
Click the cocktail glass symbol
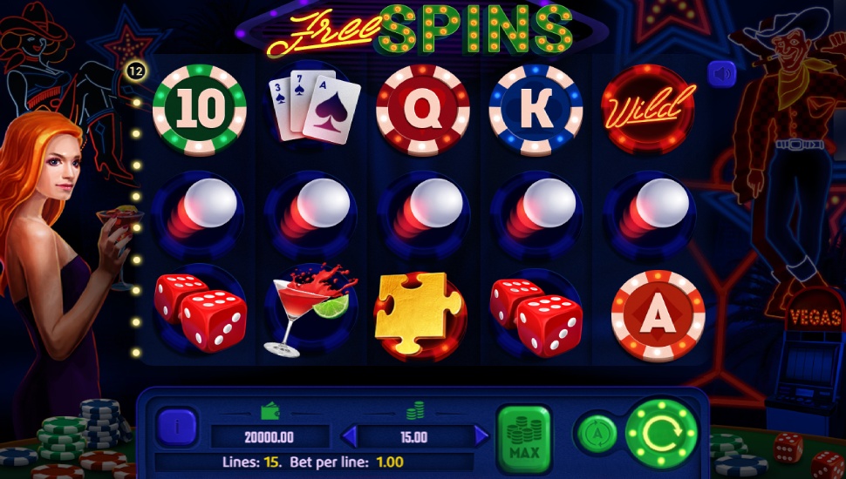point(310,310)
